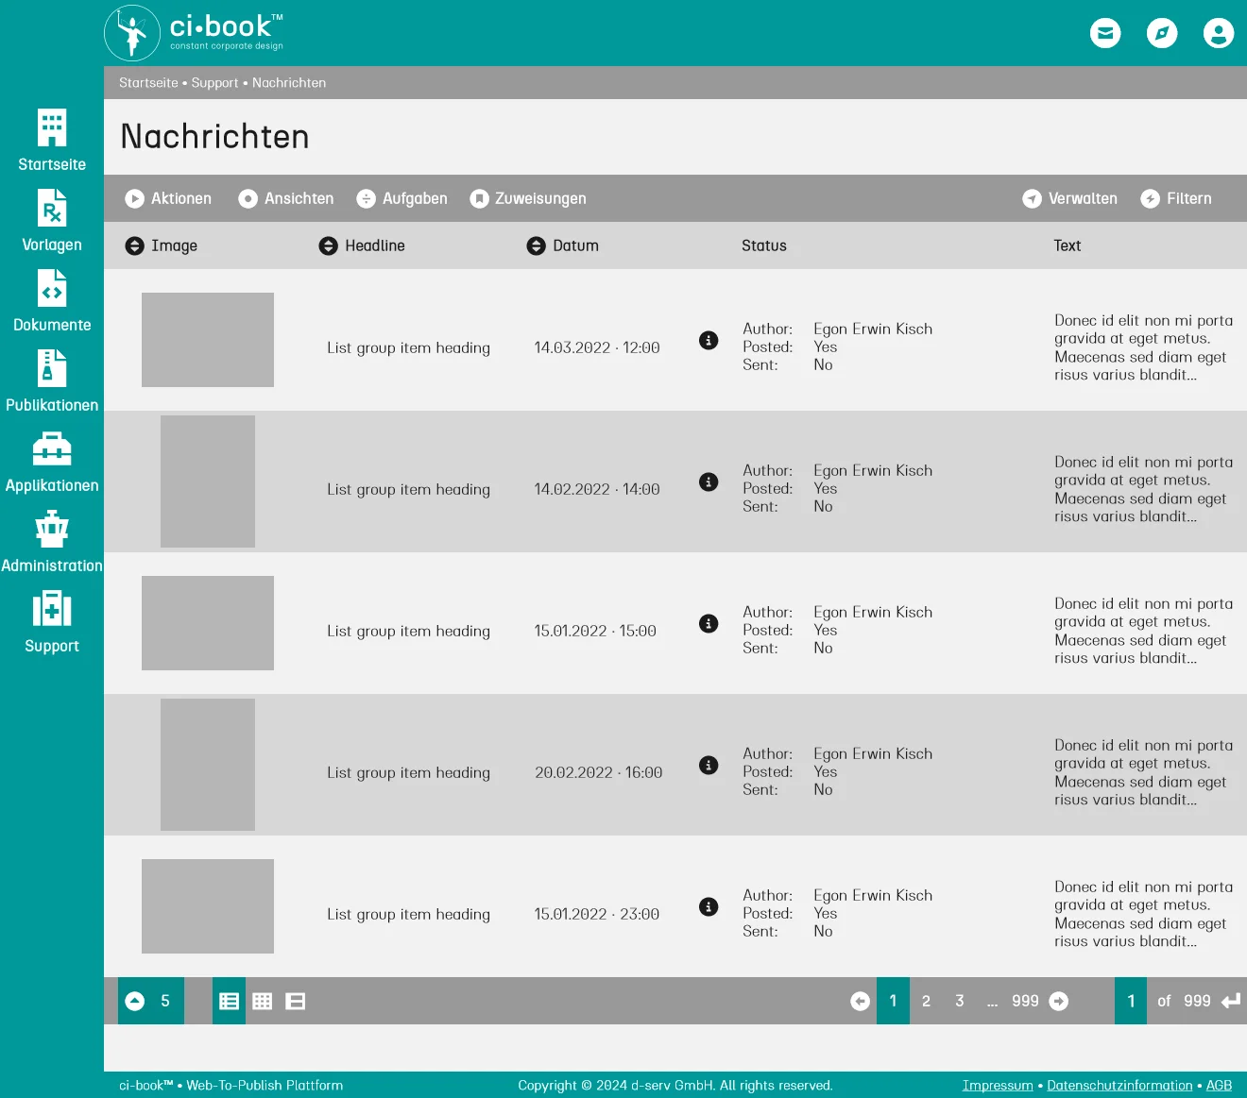Go to next page arrow
This screenshot has height=1098, width=1247.
[x=1059, y=1001]
